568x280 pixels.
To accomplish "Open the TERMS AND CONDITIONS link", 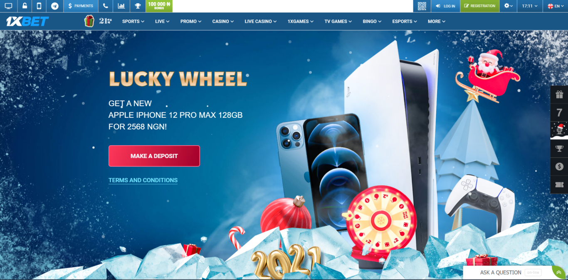I will pos(143,180).
